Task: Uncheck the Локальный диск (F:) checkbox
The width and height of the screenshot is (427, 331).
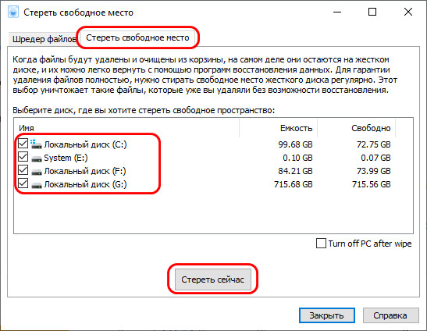Action: point(23,170)
